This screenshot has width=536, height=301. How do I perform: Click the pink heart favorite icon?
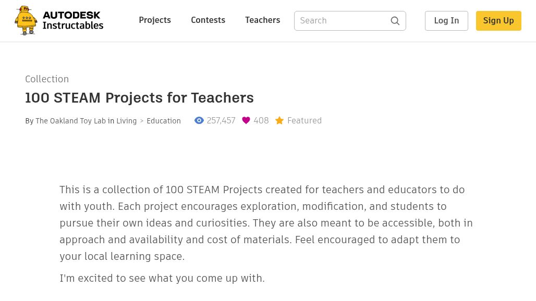(x=246, y=121)
